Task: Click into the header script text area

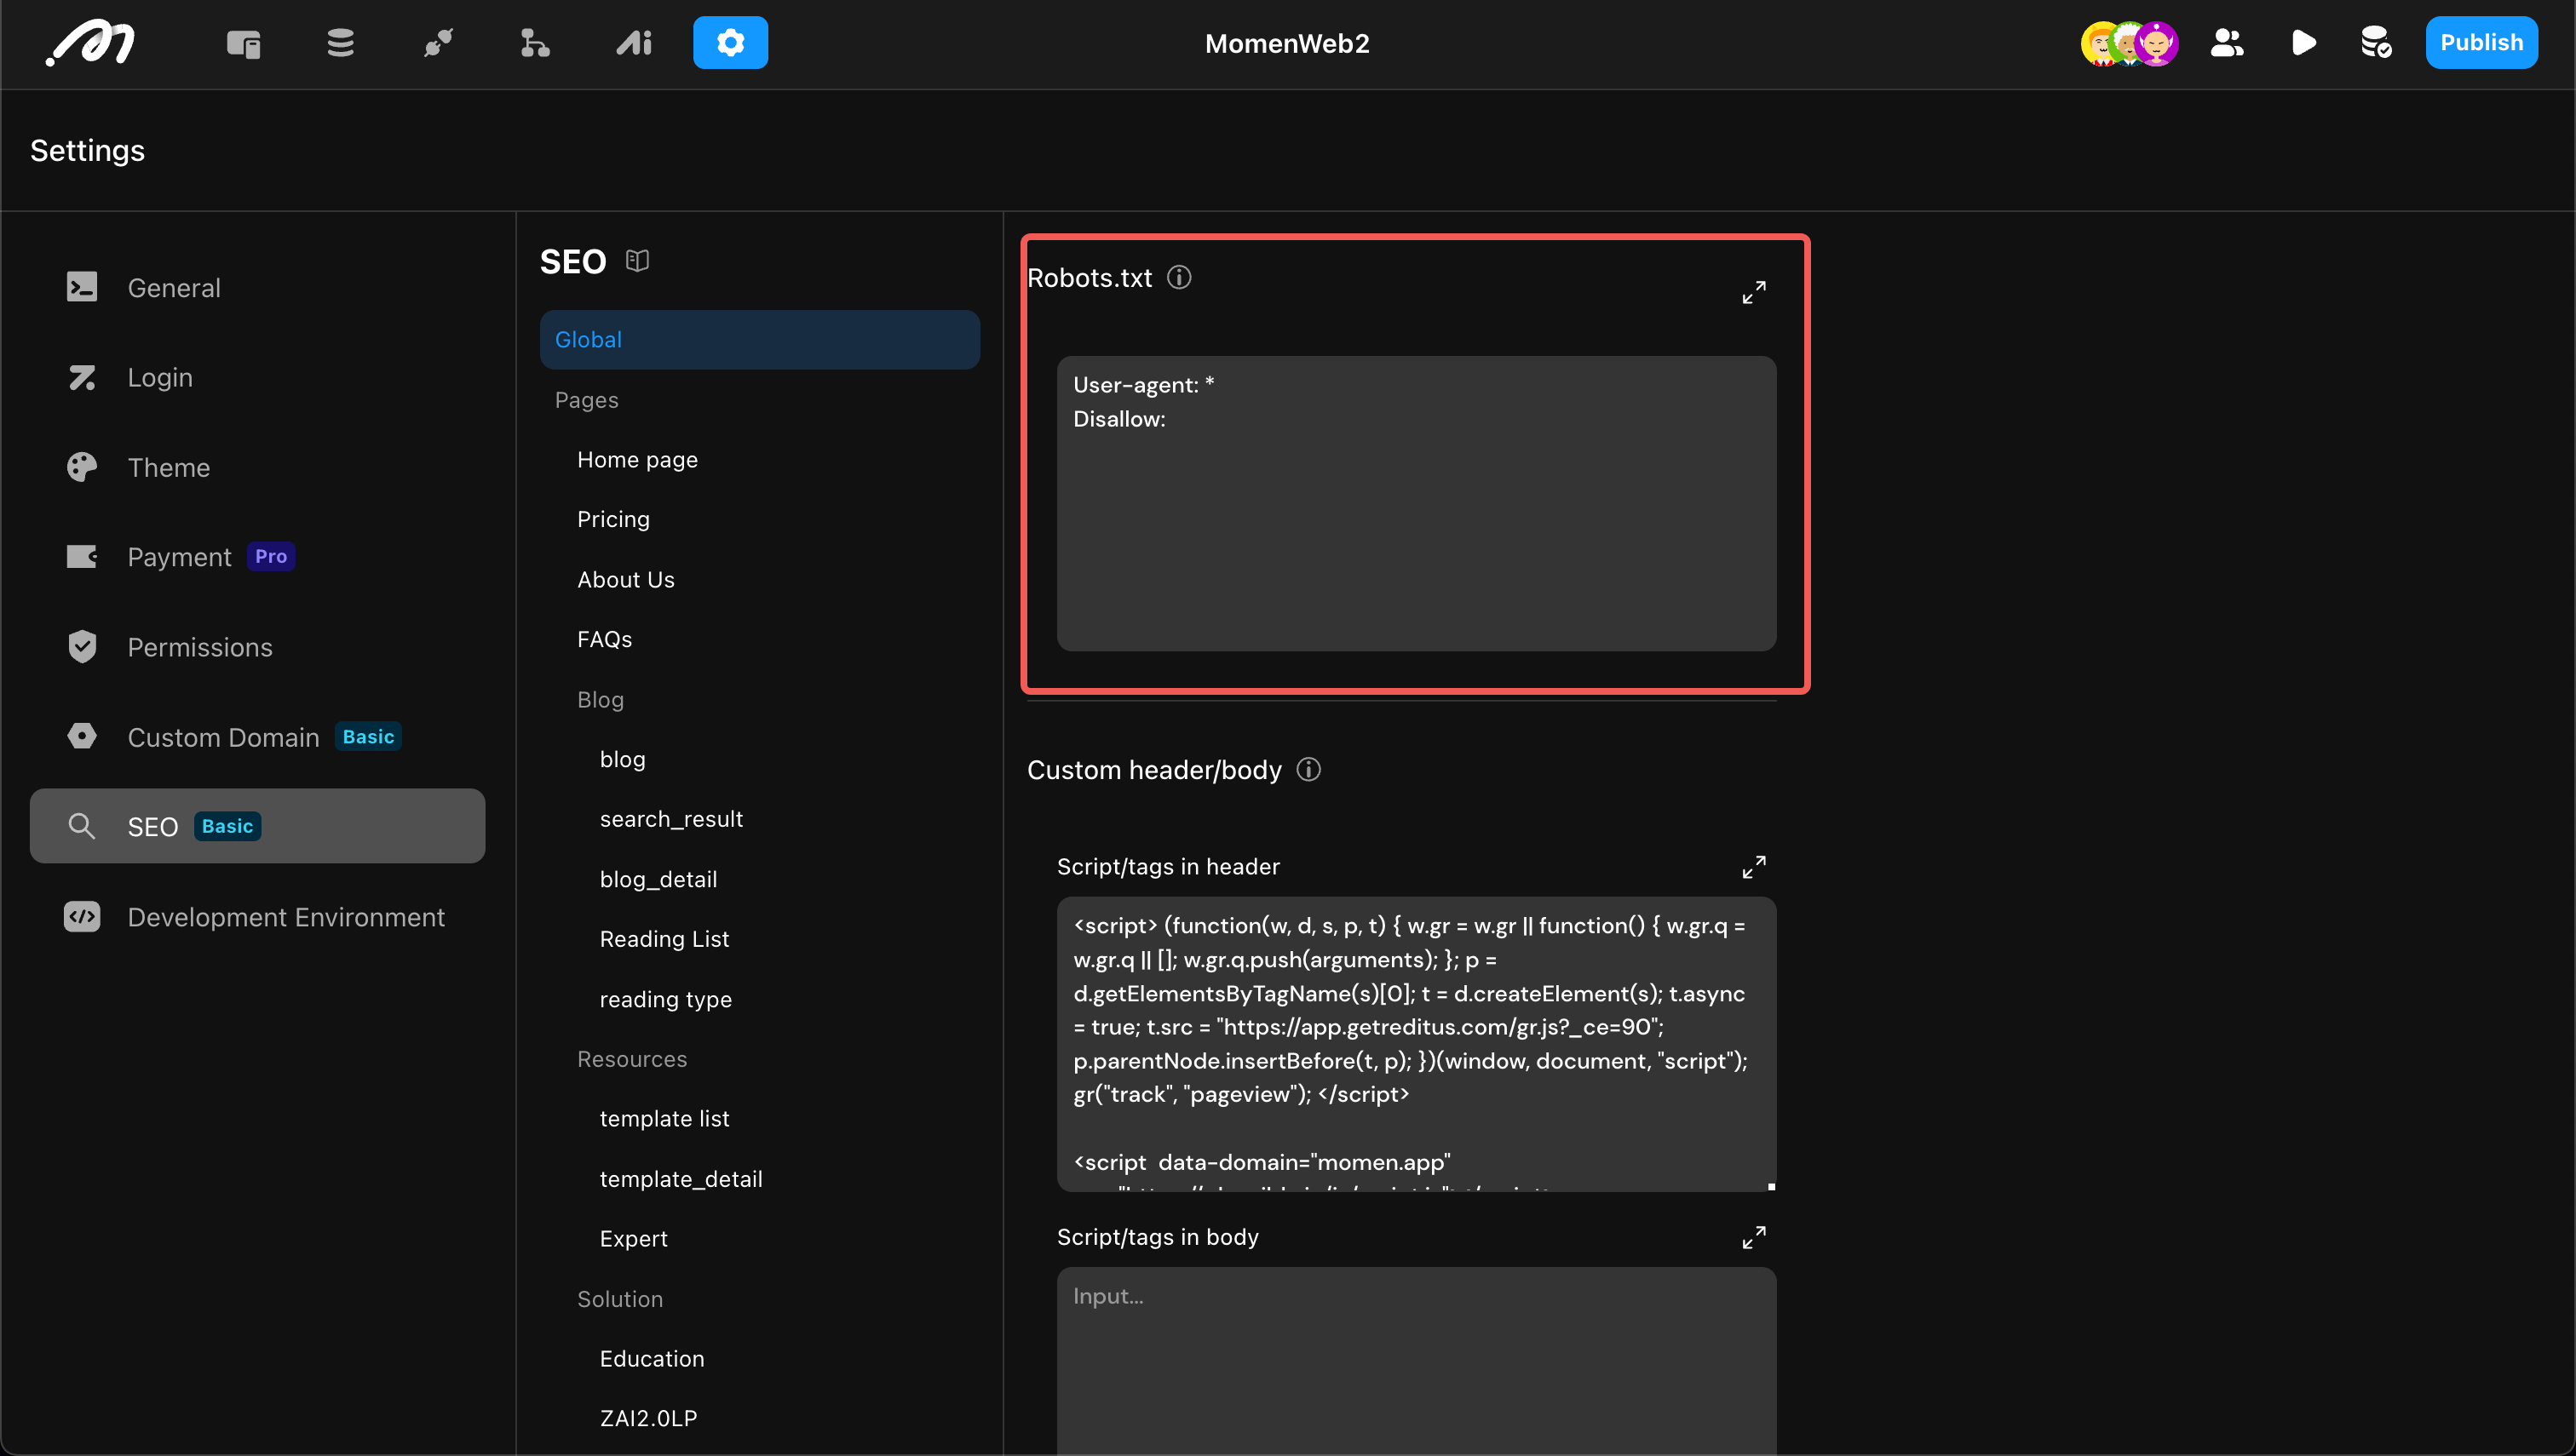Action: click(1417, 1044)
